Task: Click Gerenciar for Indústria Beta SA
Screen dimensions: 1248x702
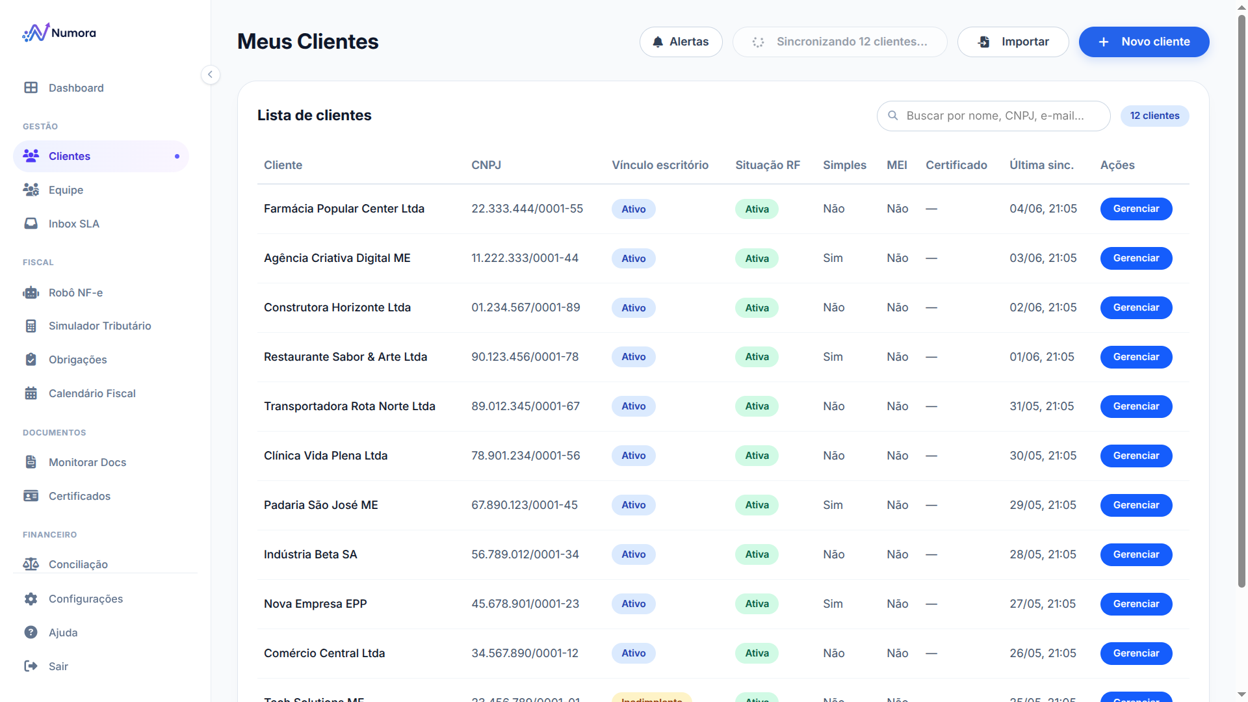Action: 1136,554
